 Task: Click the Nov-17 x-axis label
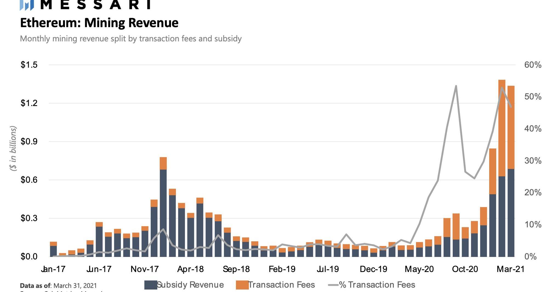click(145, 269)
